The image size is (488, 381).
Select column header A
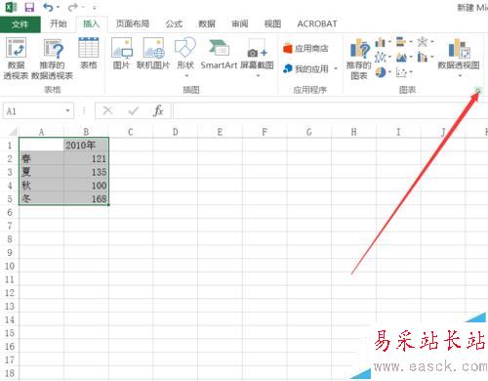tap(41, 132)
